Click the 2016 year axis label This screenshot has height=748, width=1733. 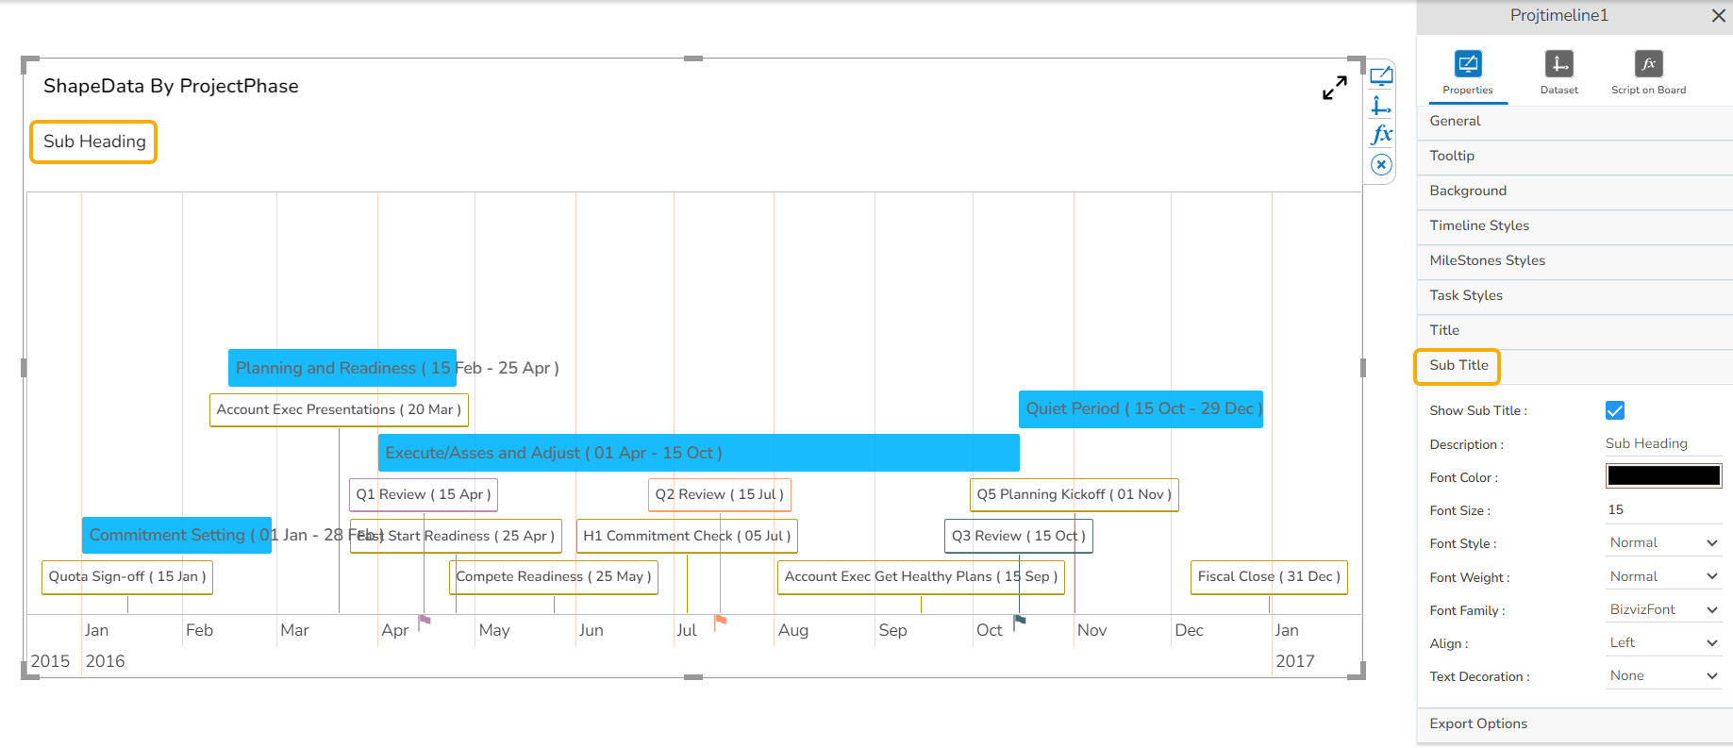(x=105, y=661)
